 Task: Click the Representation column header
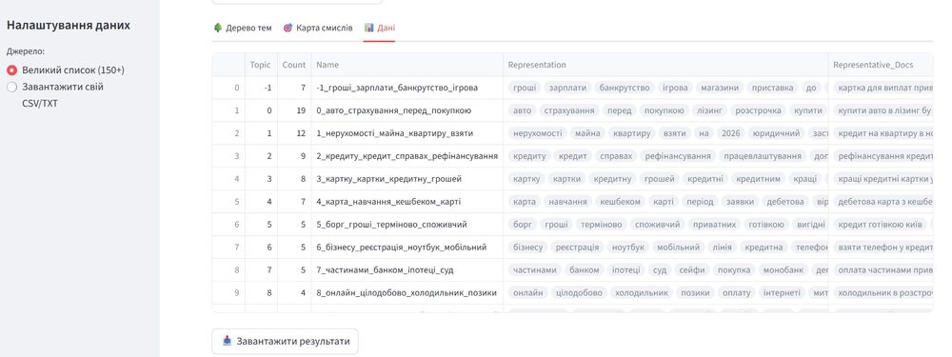click(665, 65)
